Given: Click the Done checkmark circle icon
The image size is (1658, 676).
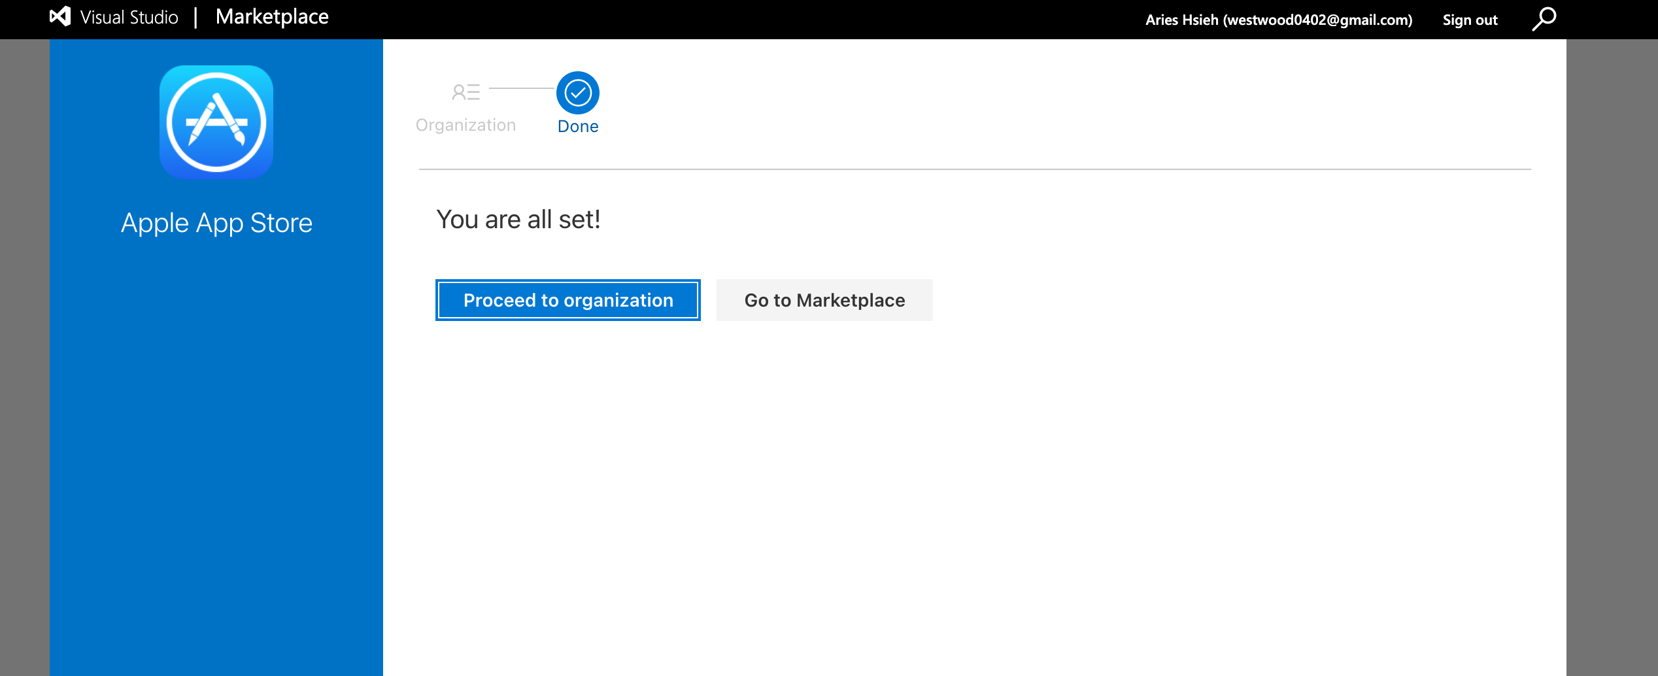Looking at the screenshot, I should coord(578,93).
